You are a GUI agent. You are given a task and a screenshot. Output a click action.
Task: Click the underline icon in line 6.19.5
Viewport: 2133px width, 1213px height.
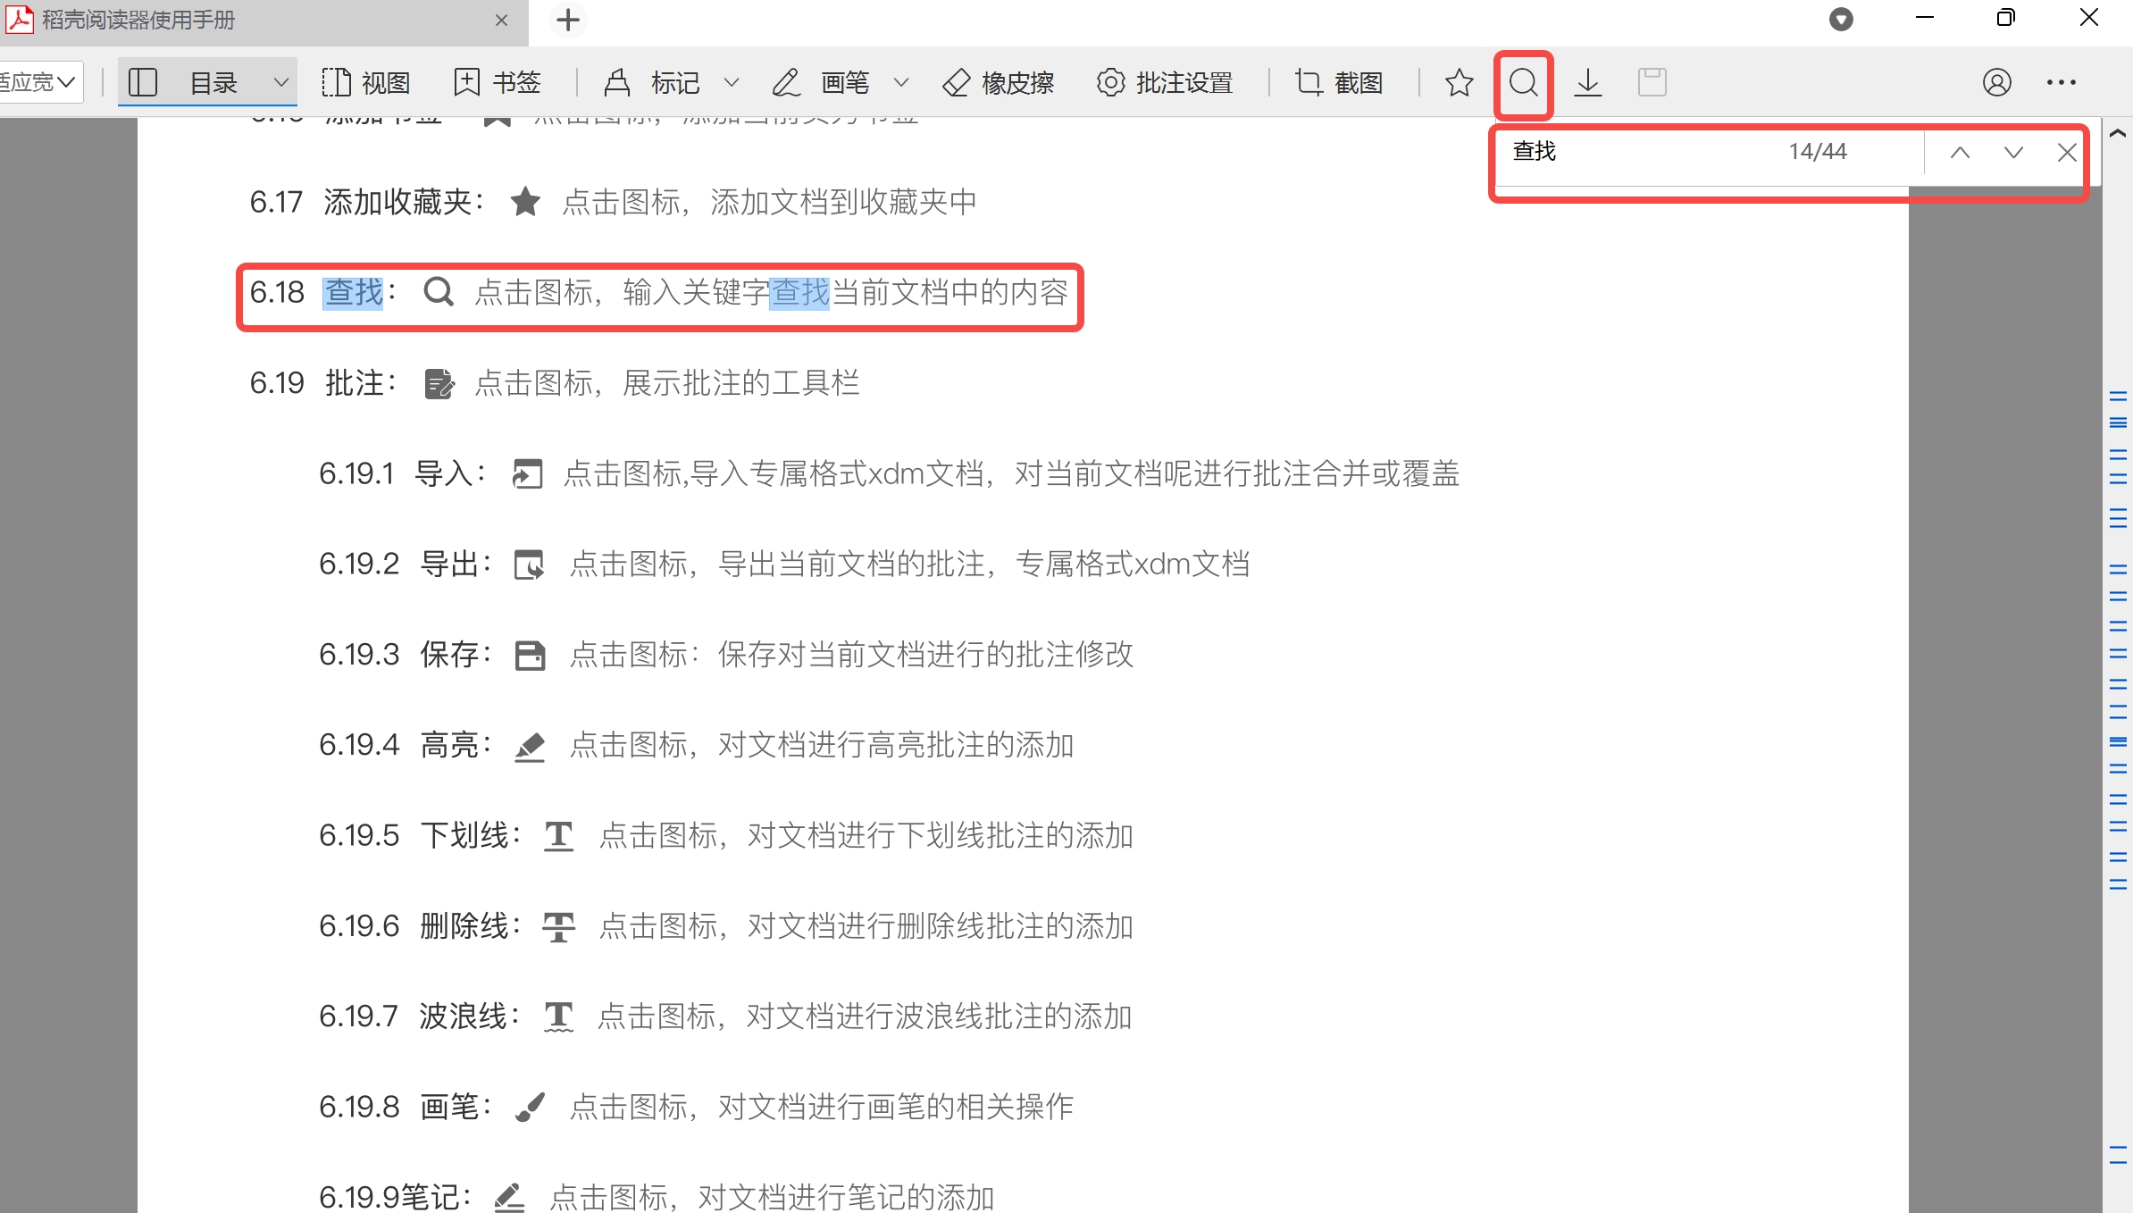[559, 836]
